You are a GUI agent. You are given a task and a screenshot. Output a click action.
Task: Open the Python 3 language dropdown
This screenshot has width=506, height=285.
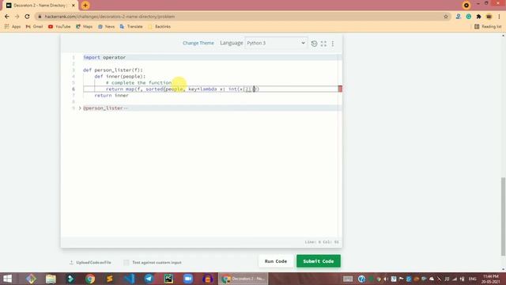pos(276,43)
